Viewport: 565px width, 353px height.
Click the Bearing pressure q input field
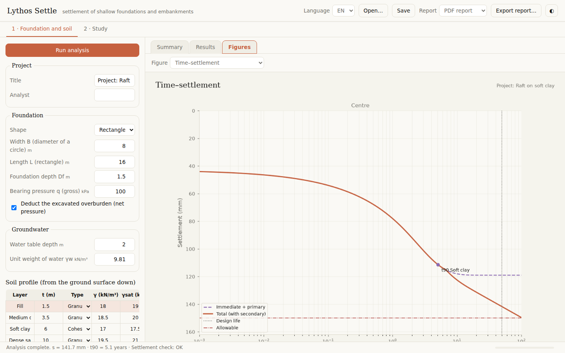115,191
